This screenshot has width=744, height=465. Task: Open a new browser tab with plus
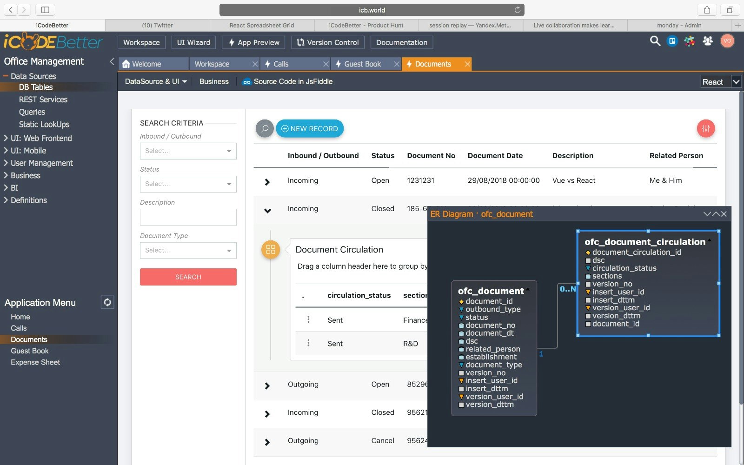(x=738, y=25)
